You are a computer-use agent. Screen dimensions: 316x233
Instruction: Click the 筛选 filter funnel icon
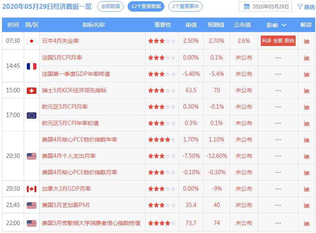point(300,7)
